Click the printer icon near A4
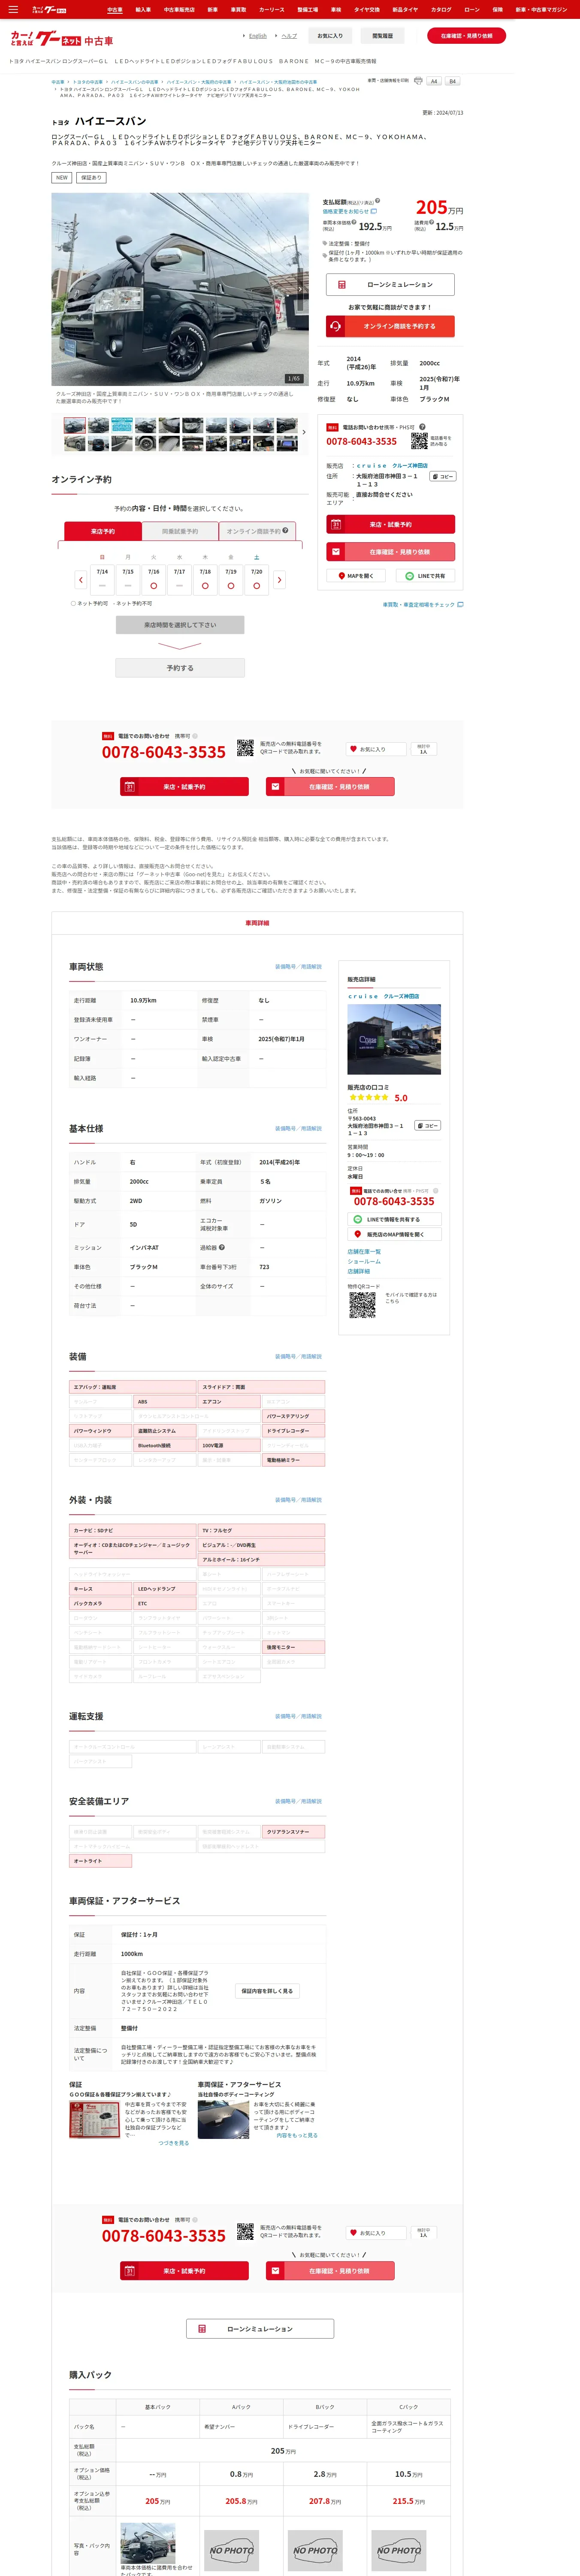This screenshot has width=580, height=2576. [418, 81]
